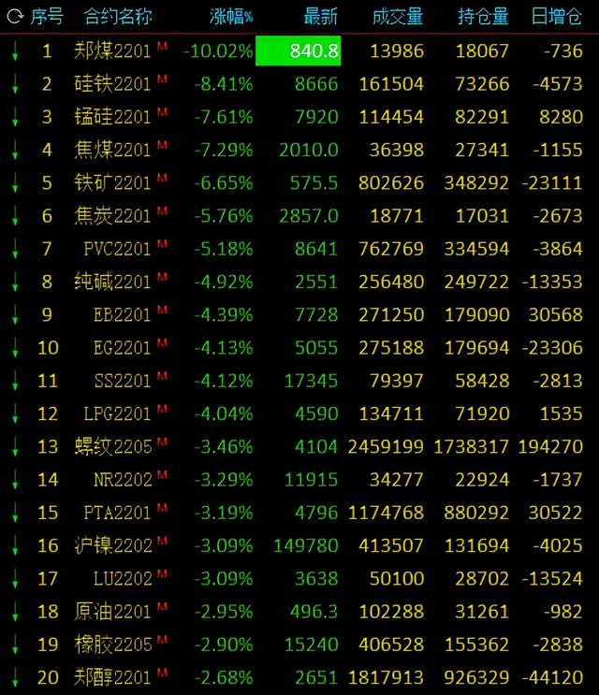Click the red M marker next to 铁矿2201
Viewport: 599px width, 695px height.
[162, 178]
